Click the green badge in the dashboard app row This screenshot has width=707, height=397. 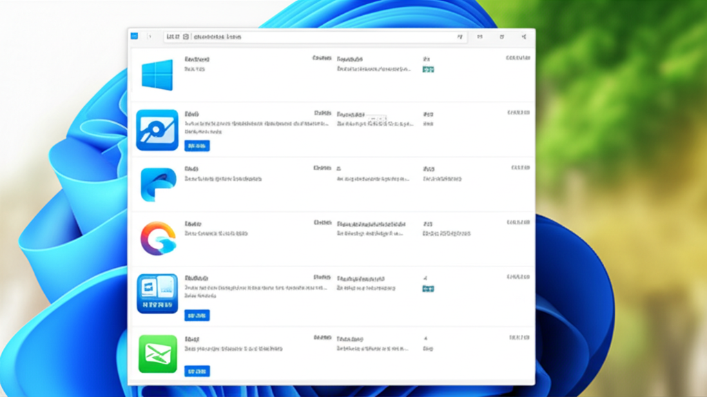coord(428,289)
